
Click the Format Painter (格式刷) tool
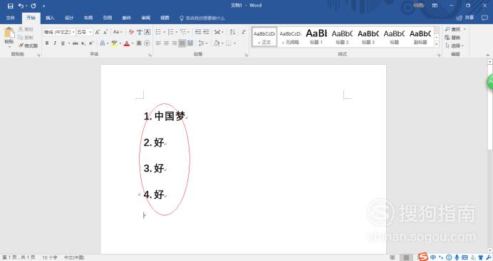(28, 46)
